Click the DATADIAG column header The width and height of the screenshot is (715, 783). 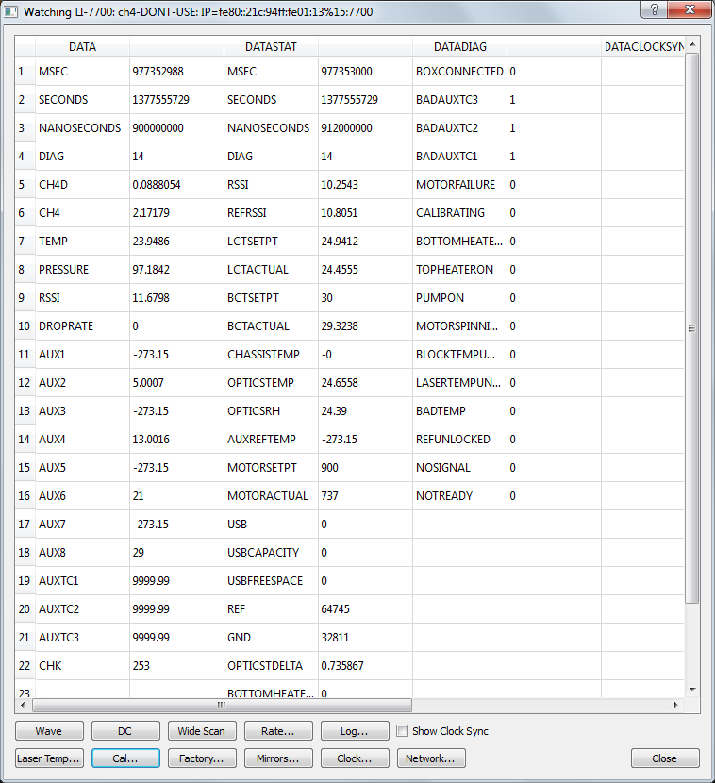460,47
